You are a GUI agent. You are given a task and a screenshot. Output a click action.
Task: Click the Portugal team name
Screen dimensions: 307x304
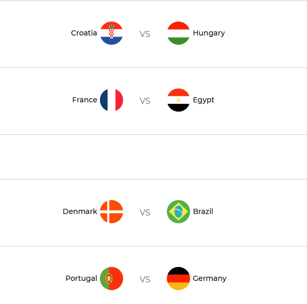81,279
